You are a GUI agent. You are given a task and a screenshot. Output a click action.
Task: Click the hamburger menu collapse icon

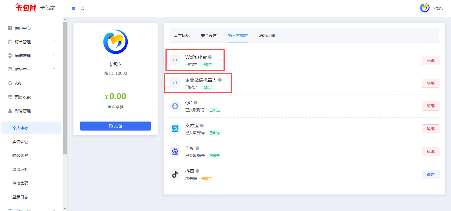(x=74, y=8)
